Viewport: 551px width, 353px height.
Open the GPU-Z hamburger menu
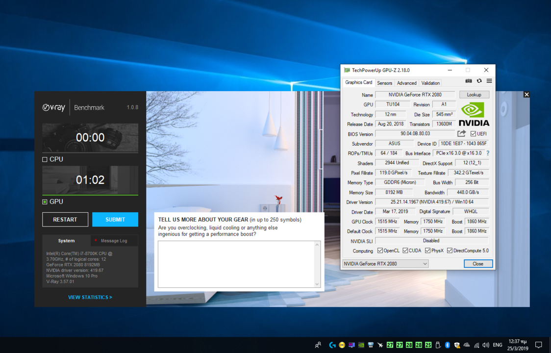pyautogui.click(x=489, y=81)
